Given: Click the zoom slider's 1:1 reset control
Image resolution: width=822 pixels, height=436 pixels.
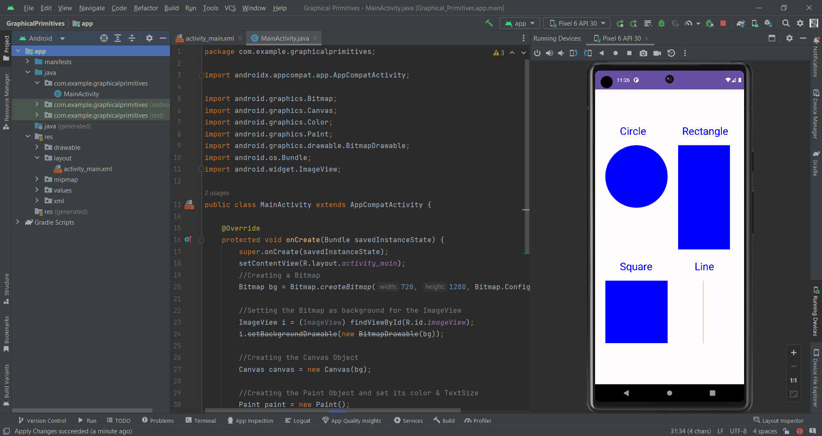Looking at the screenshot, I should [794, 380].
